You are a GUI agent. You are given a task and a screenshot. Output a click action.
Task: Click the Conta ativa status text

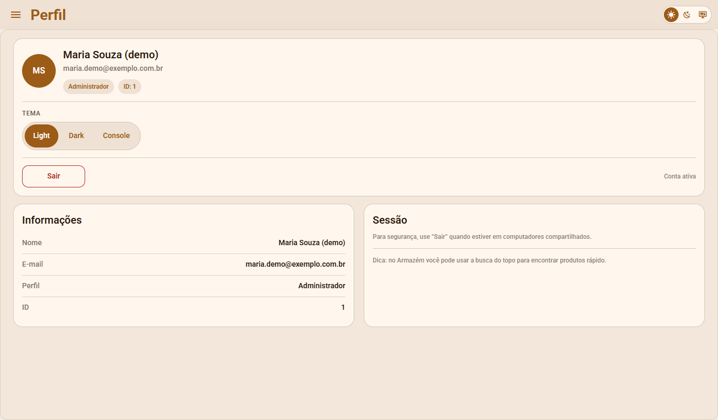[680, 176]
